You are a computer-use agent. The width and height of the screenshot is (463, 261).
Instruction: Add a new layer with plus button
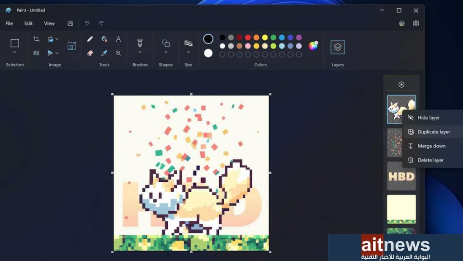(x=402, y=85)
